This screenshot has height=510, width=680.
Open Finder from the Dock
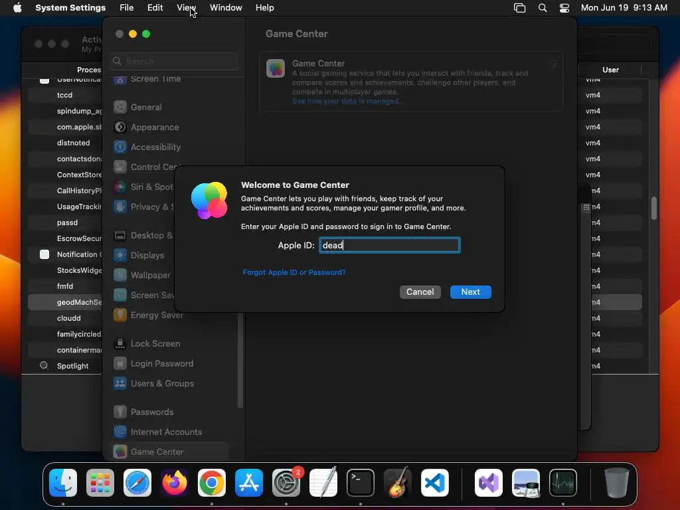tap(63, 483)
